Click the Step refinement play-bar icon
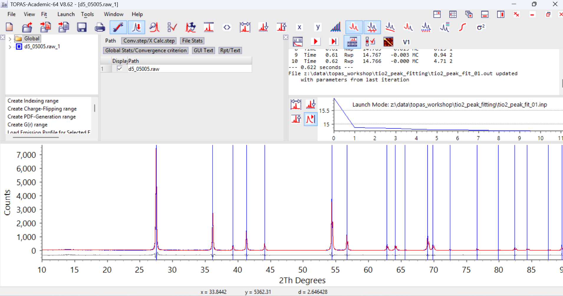Screen dimensions: 563x296 click(334, 42)
